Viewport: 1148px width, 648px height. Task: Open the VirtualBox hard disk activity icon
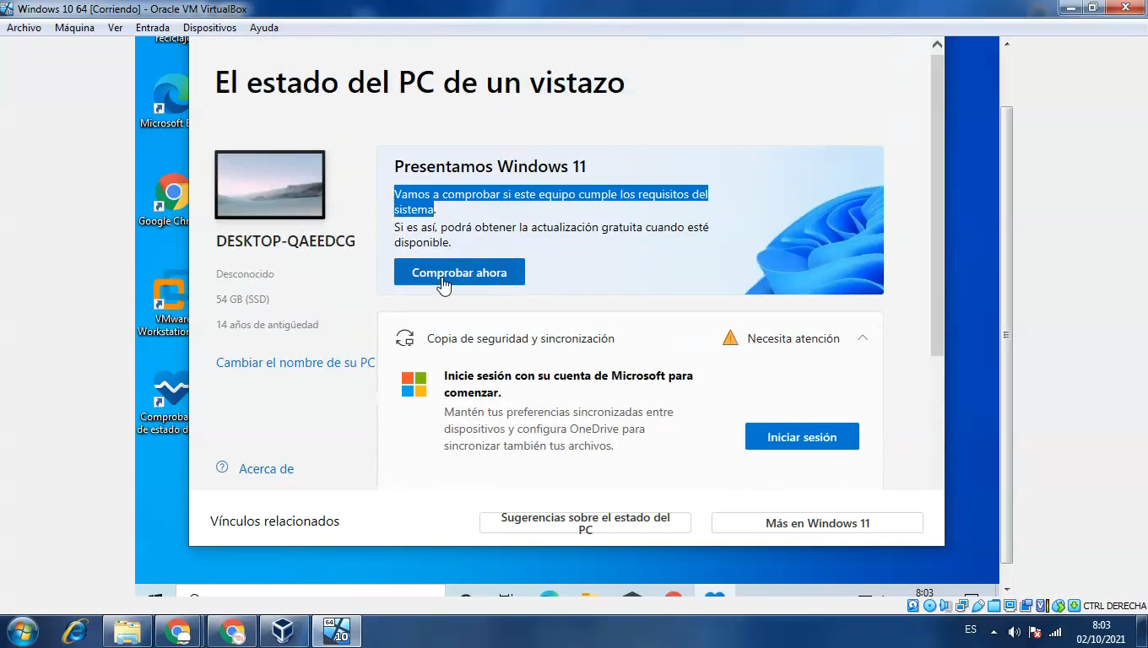(x=912, y=606)
